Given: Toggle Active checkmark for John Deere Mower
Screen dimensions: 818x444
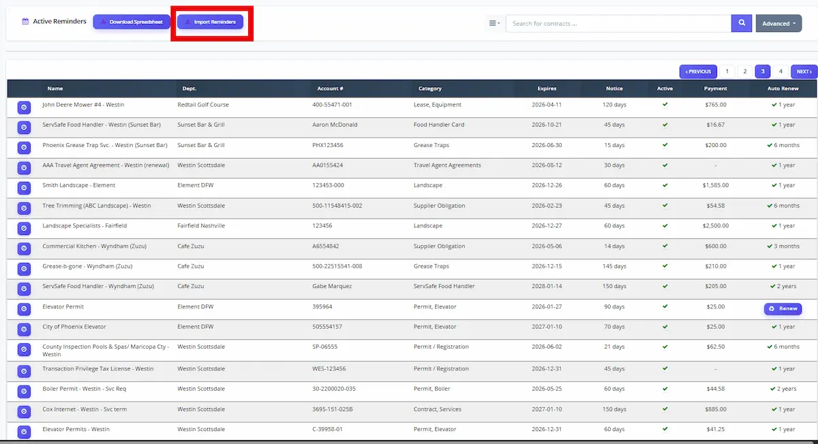Looking at the screenshot, I should [665, 105].
